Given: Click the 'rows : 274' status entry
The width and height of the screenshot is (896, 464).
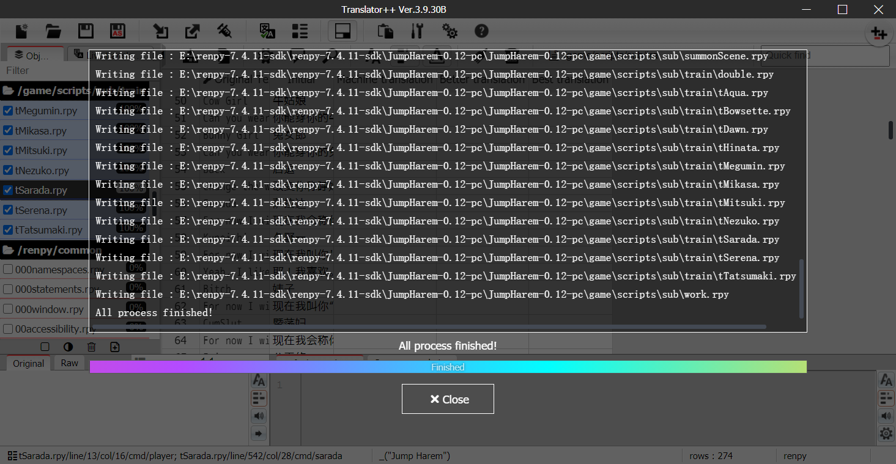Looking at the screenshot, I should pyautogui.click(x=711, y=455).
